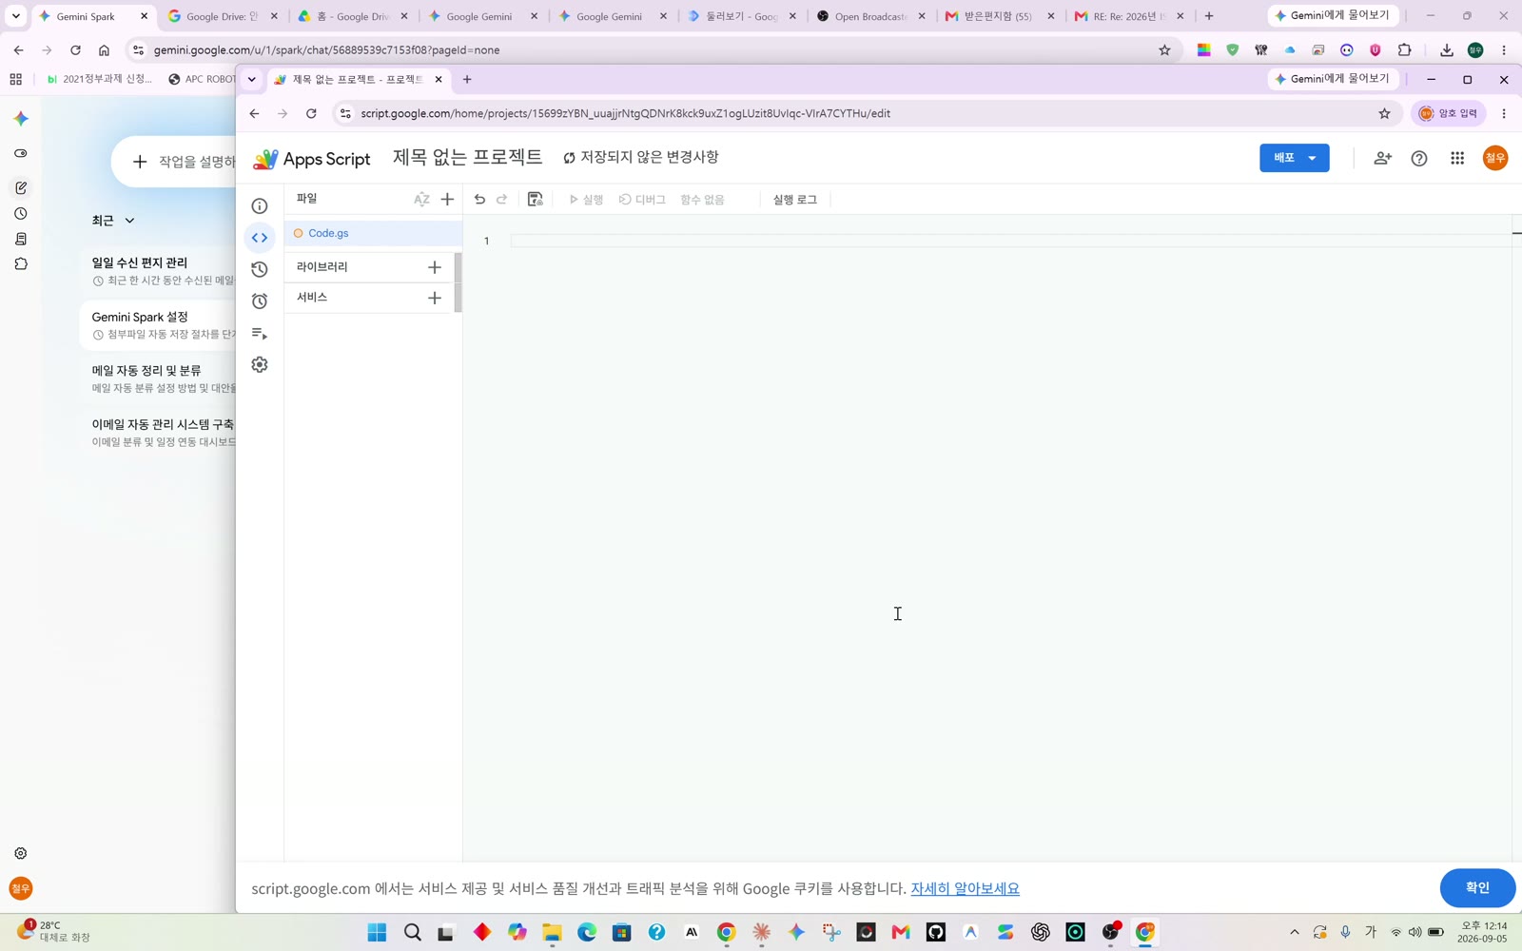Click the 확인 cookie confirmation button
Viewport: 1522px width, 951px height.
1477,887
